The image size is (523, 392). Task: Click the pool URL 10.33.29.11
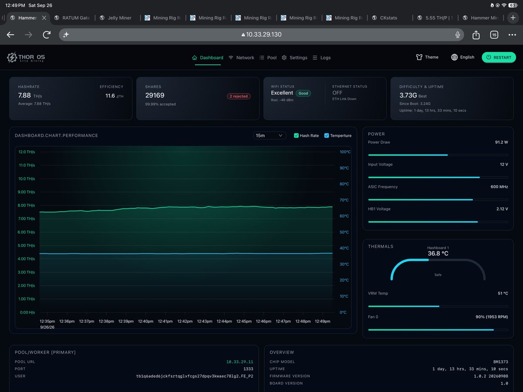(x=240, y=362)
